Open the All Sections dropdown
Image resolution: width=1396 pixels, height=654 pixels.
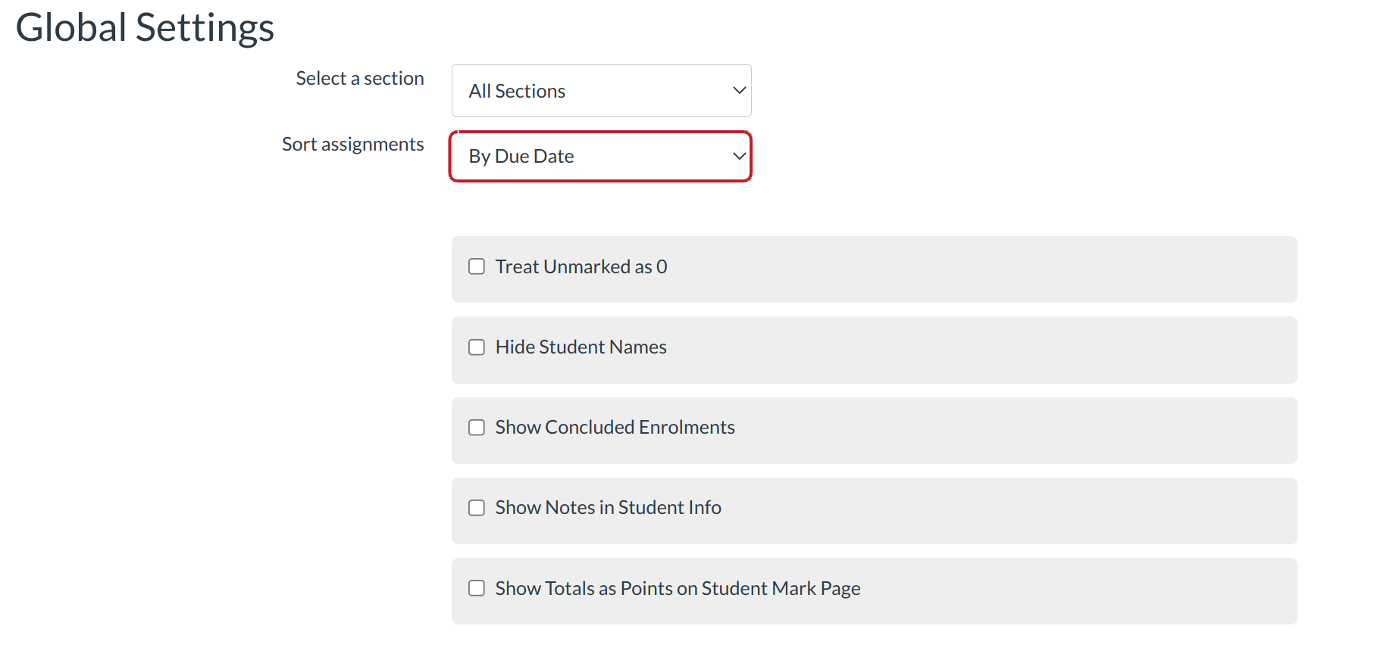tap(591, 91)
